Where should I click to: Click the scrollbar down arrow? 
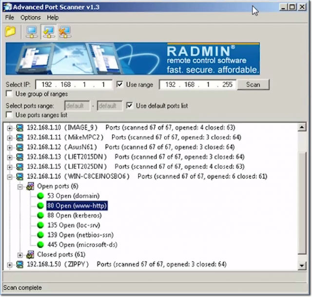coord(302,266)
